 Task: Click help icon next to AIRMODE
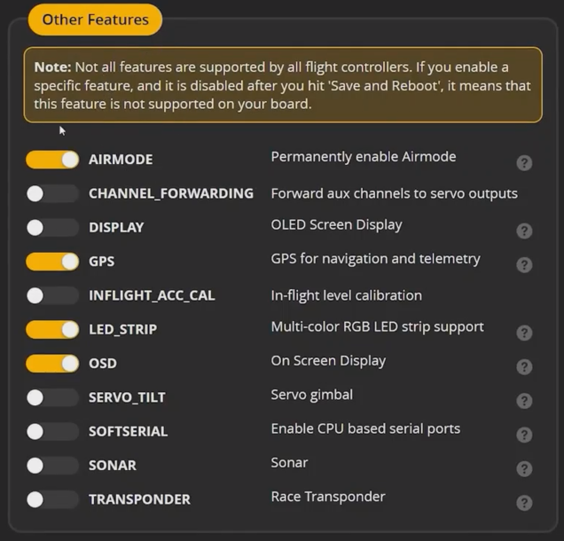(x=524, y=163)
